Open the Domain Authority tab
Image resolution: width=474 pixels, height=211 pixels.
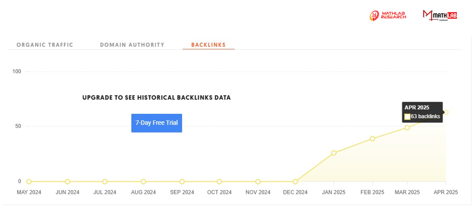132,45
